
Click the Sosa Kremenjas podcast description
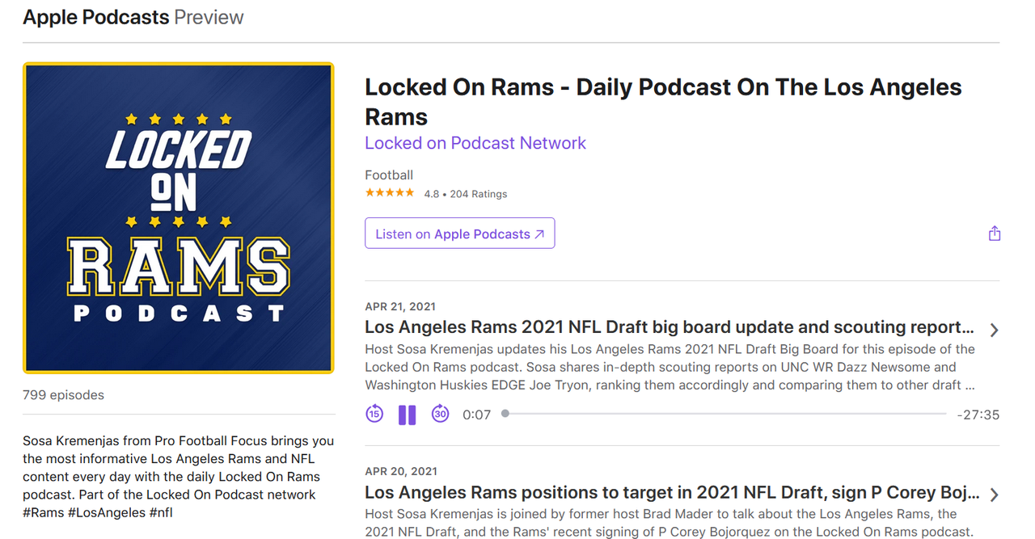click(178, 477)
